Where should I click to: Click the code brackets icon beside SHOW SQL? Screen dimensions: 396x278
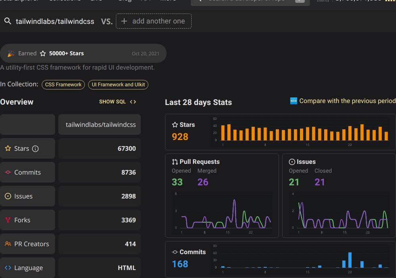[133, 102]
